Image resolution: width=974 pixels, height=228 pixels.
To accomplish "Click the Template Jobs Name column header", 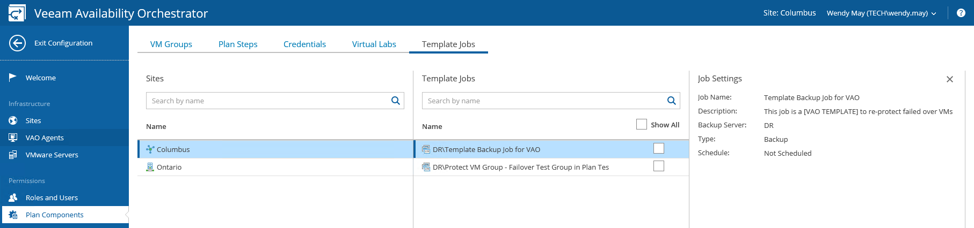I will tap(432, 126).
